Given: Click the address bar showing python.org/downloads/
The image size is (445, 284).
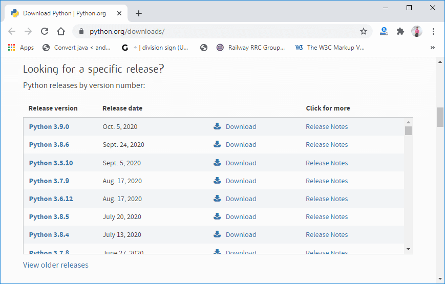Looking at the screenshot, I should coord(222,31).
